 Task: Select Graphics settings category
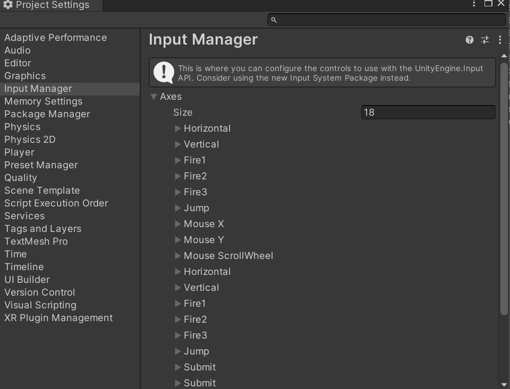point(25,76)
